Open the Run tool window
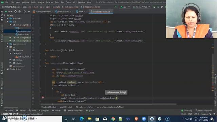The height and width of the screenshot is (122, 217). tap(90, 111)
